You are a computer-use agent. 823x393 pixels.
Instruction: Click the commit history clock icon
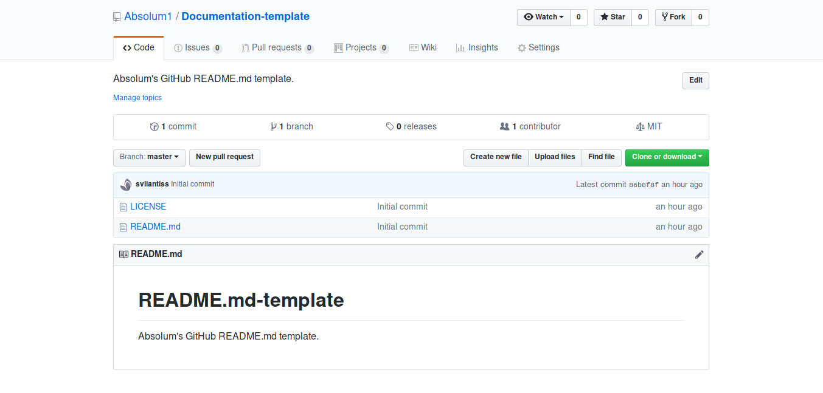tap(155, 127)
